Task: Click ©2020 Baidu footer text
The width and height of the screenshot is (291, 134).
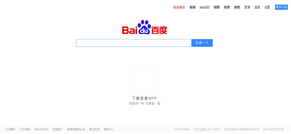Action: point(182,129)
